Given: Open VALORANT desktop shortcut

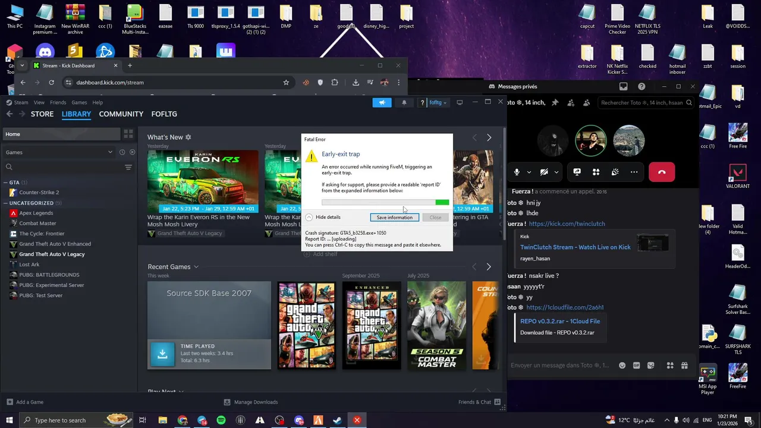Looking at the screenshot, I should [737, 177].
